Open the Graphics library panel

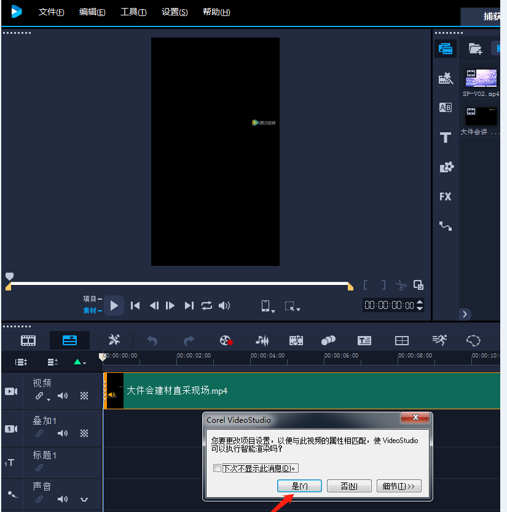[446, 167]
